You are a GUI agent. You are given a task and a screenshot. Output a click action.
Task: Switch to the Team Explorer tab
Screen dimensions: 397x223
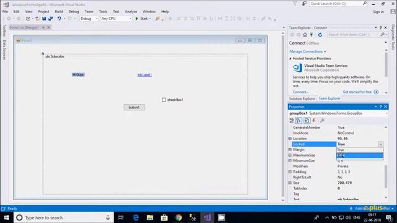tap(329, 98)
